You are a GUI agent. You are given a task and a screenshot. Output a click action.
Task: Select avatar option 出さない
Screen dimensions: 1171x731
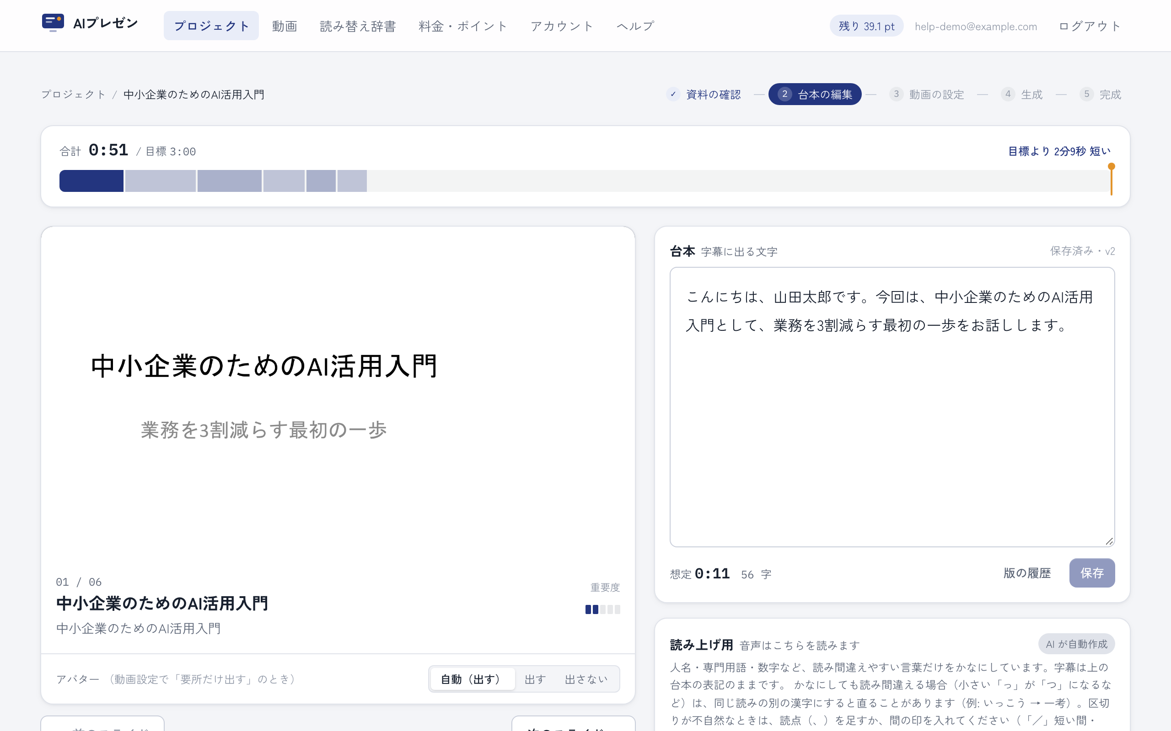[586, 679]
